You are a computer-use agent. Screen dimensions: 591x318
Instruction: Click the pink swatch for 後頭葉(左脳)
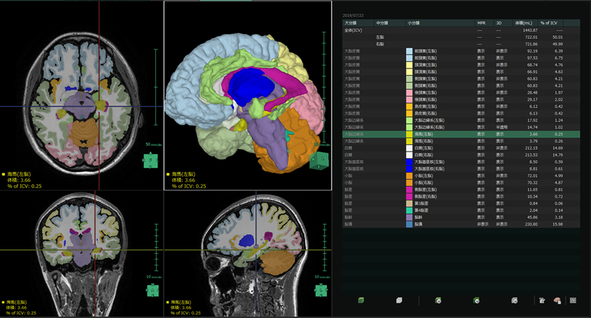(409, 92)
